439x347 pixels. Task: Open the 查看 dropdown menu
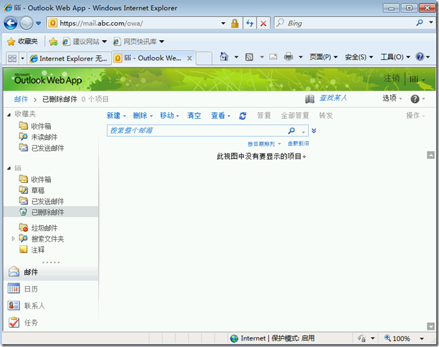(x=221, y=115)
